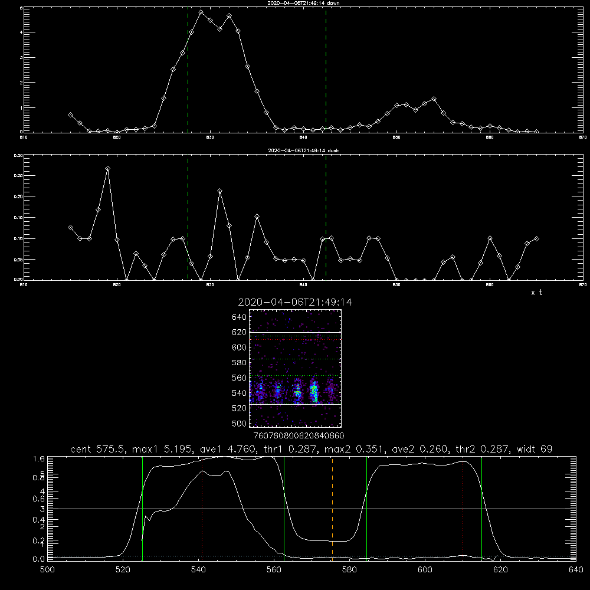The width and height of the screenshot is (590, 590).
Task: Click the green vertical line near 562
Action: click(x=284, y=508)
